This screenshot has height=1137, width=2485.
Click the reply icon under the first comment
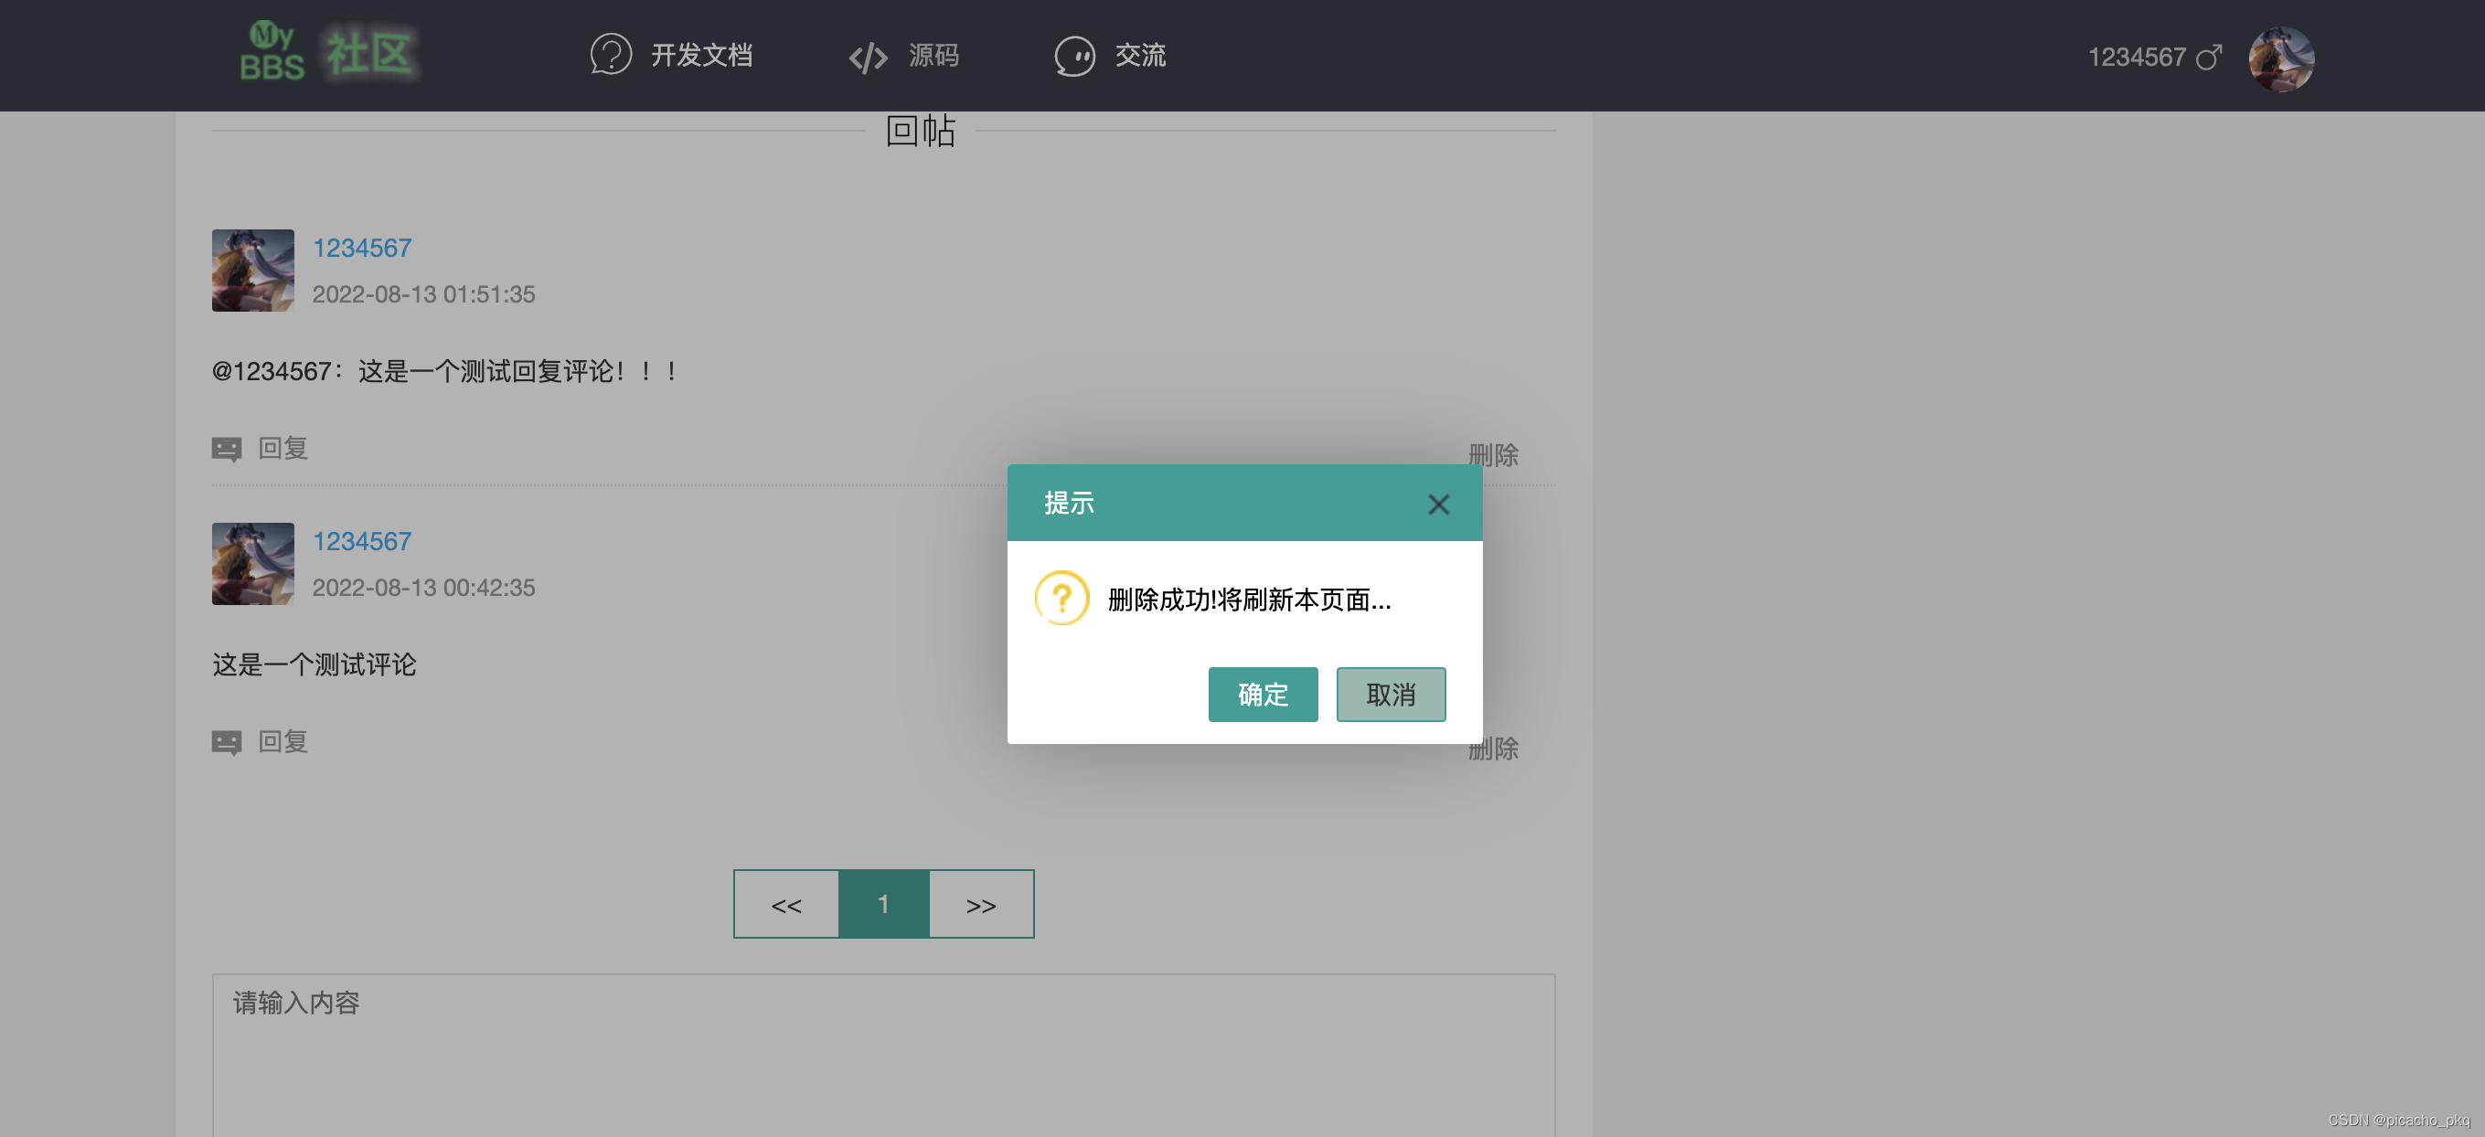point(227,449)
